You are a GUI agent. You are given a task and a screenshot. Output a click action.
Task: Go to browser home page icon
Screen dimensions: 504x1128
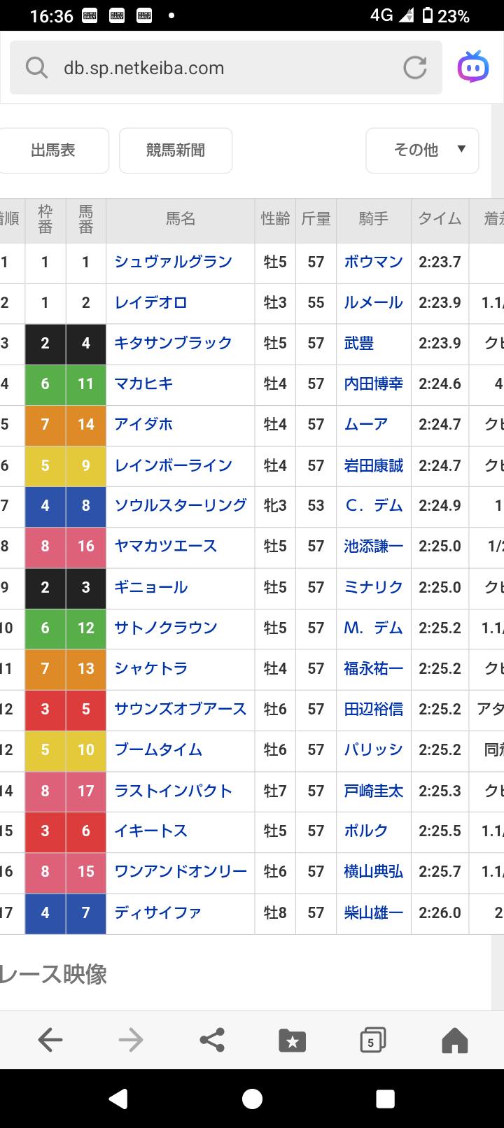(x=454, y=1041)
